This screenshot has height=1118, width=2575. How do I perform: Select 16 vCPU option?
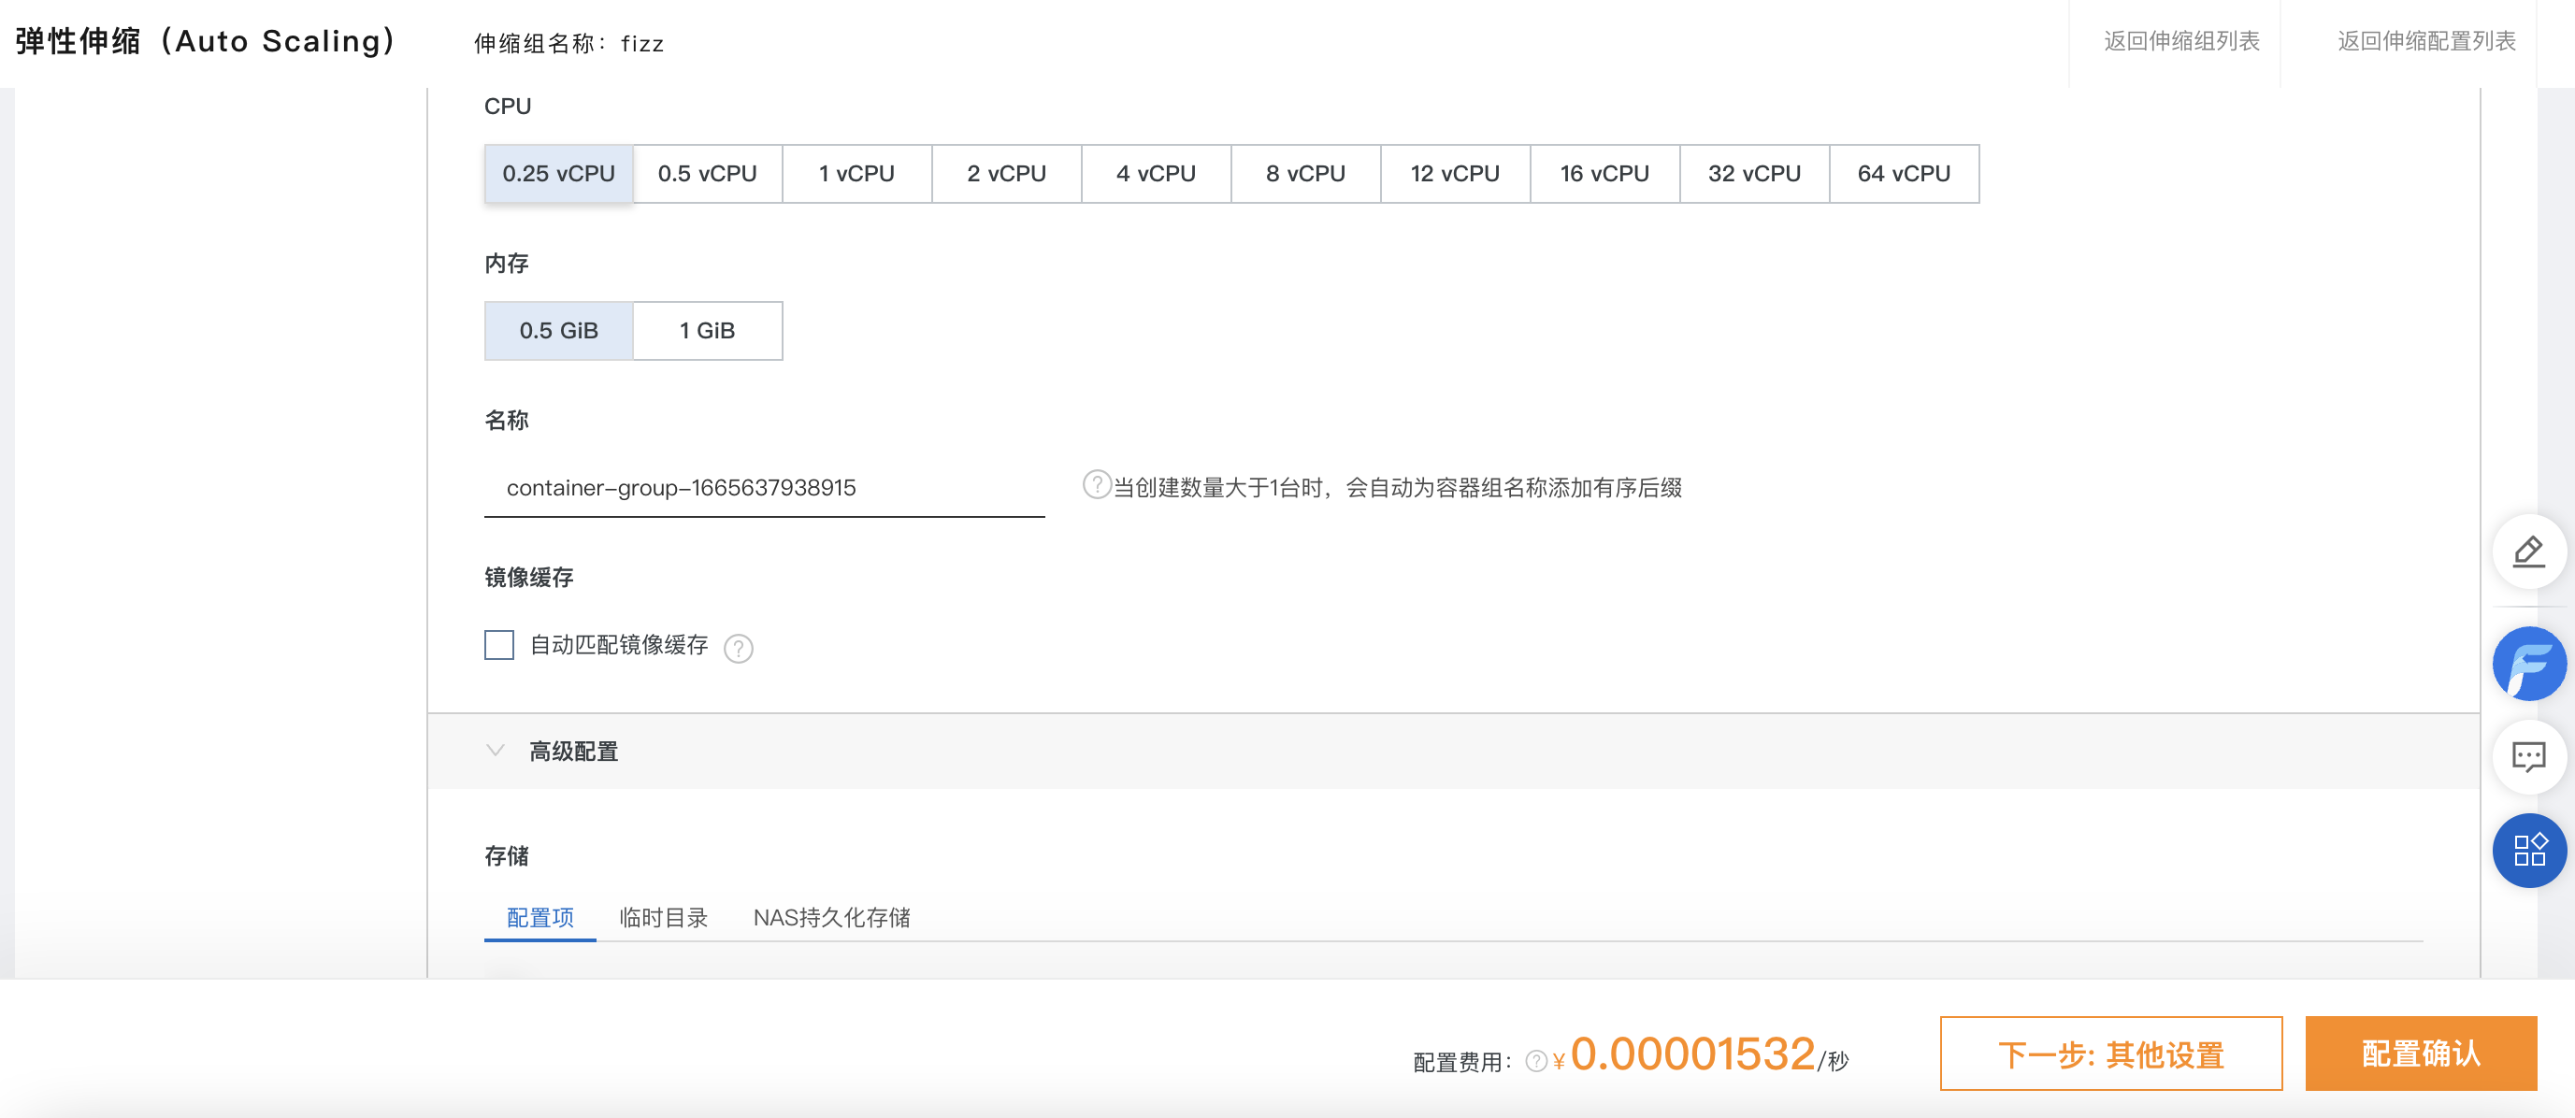1605,174
